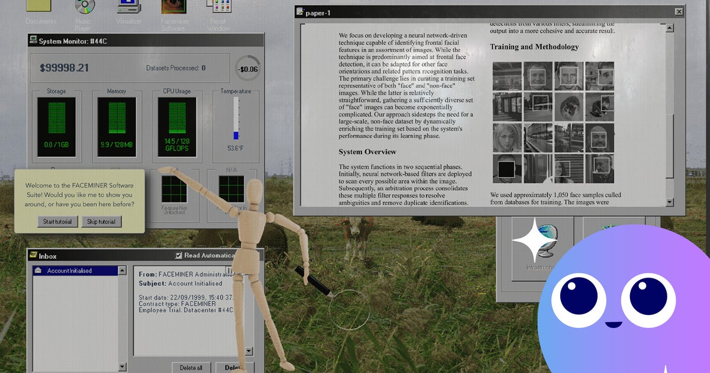Launch the Music Player desktop icon
Screen dimensions: 710x373
coord(84,7)
